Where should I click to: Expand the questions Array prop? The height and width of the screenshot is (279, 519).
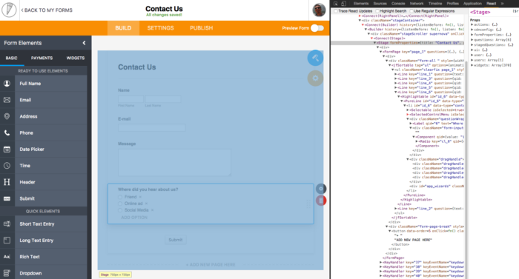(x=472, y=40)
